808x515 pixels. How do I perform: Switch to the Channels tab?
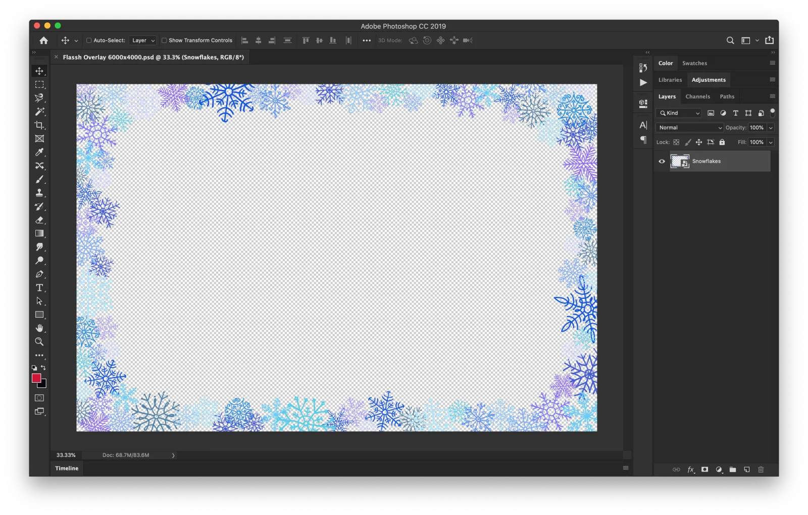click(x=697, y=96)
